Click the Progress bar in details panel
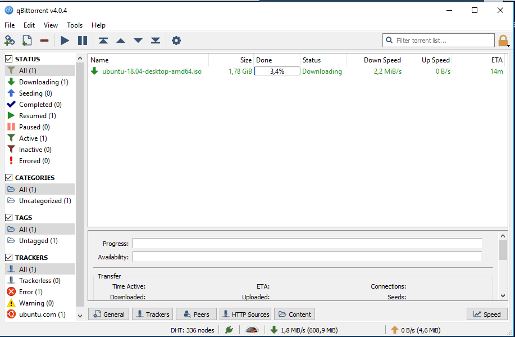 coord(307,244)
